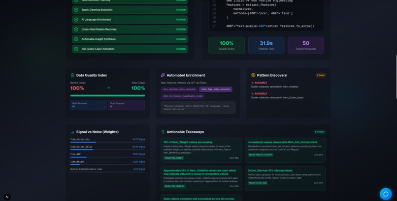
Task: Click 'Outlet_Size has 10% missing values' heading
Action: (x=270, y=171)
